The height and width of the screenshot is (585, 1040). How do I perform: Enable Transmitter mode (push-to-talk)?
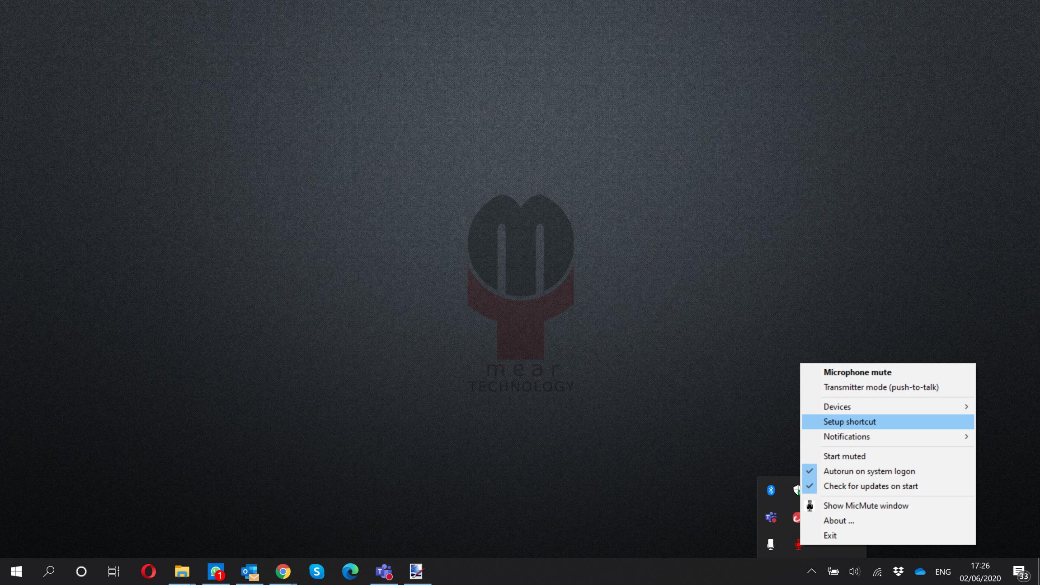pos(888,387)
